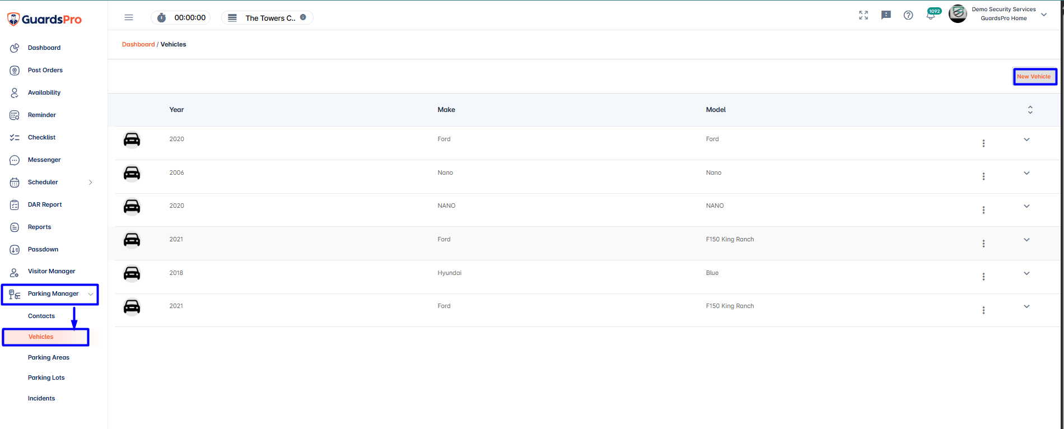Click the Dashboard breadcrumb link

[x=138, y=44]
